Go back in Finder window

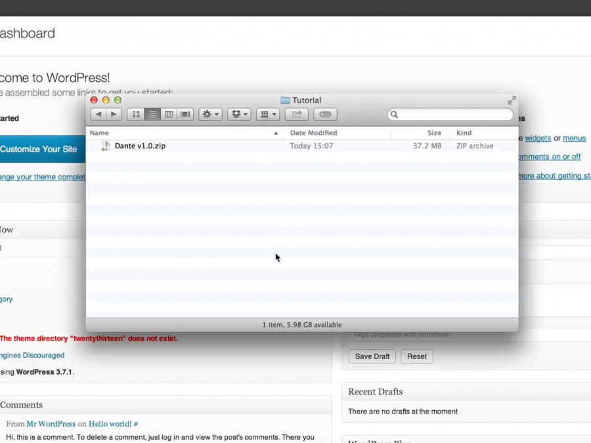click(x=98, y=114)
